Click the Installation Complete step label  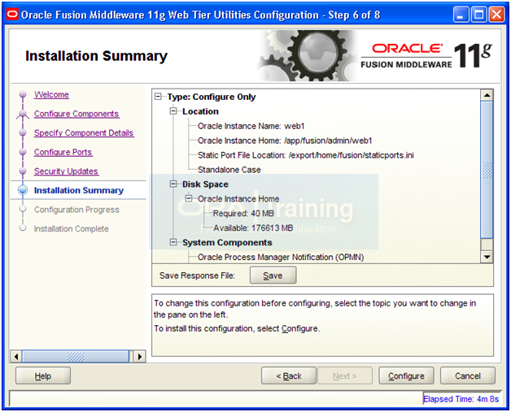pyautogui.click(x=72, y=229)
